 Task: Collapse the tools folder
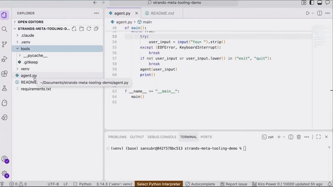[x=57, y=49]
